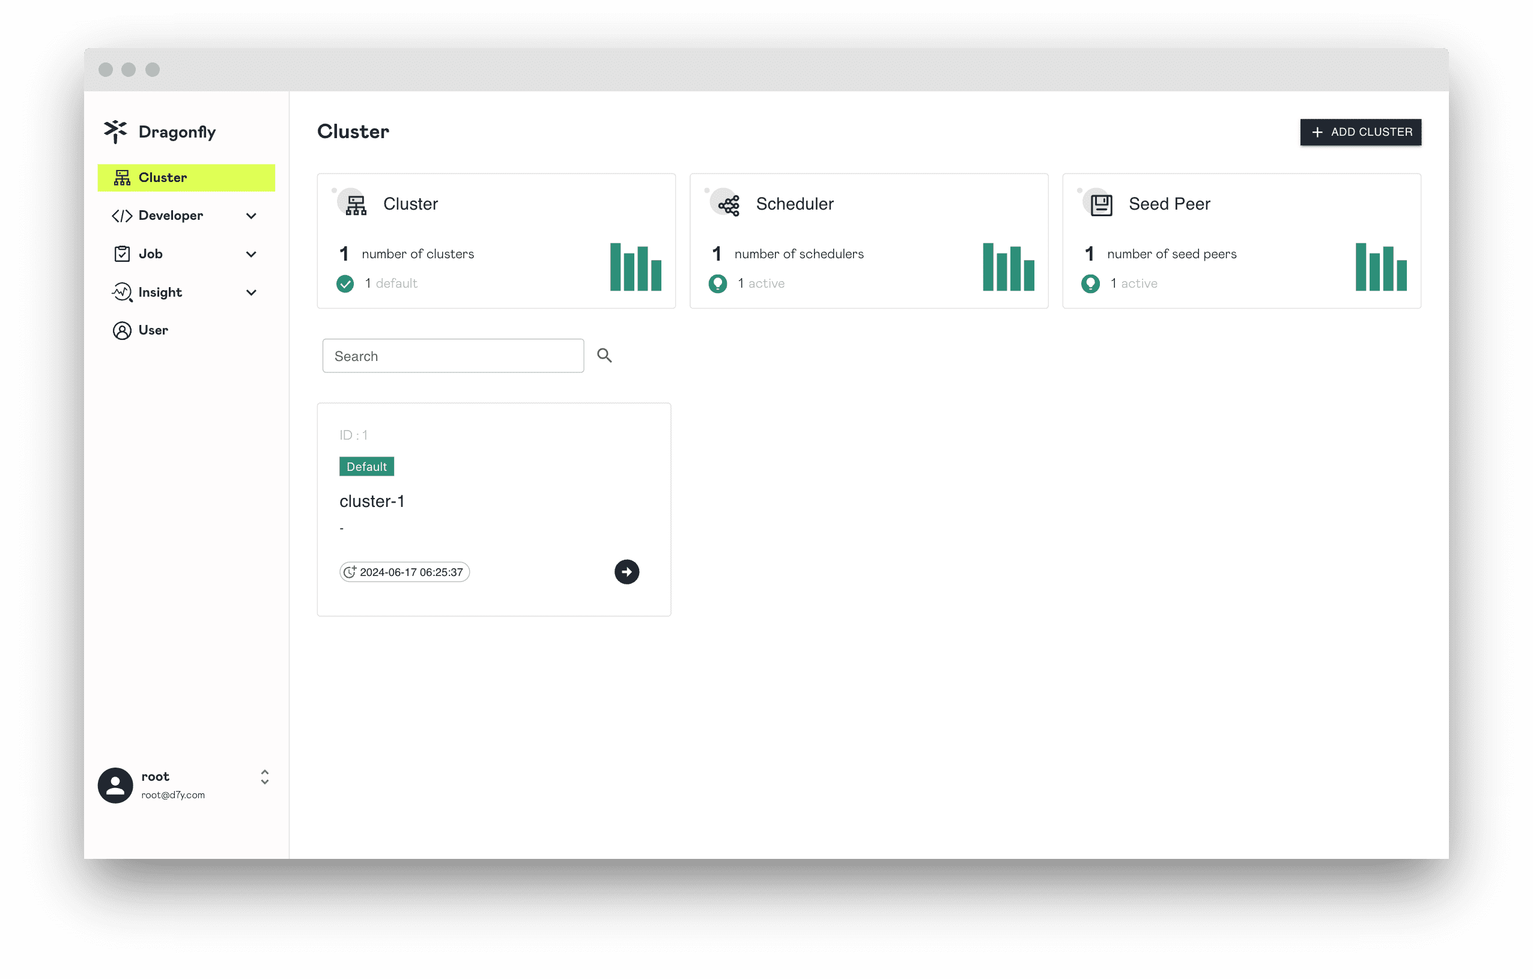Expand the Insight menu chevron
Image resolution: width=1533 pixels, height=979 pixels.
pyautogui.click(x=252, y=292)
